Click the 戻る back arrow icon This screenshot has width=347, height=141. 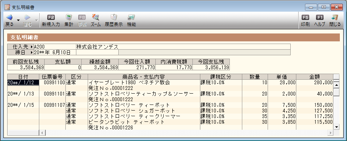point(9,17)
